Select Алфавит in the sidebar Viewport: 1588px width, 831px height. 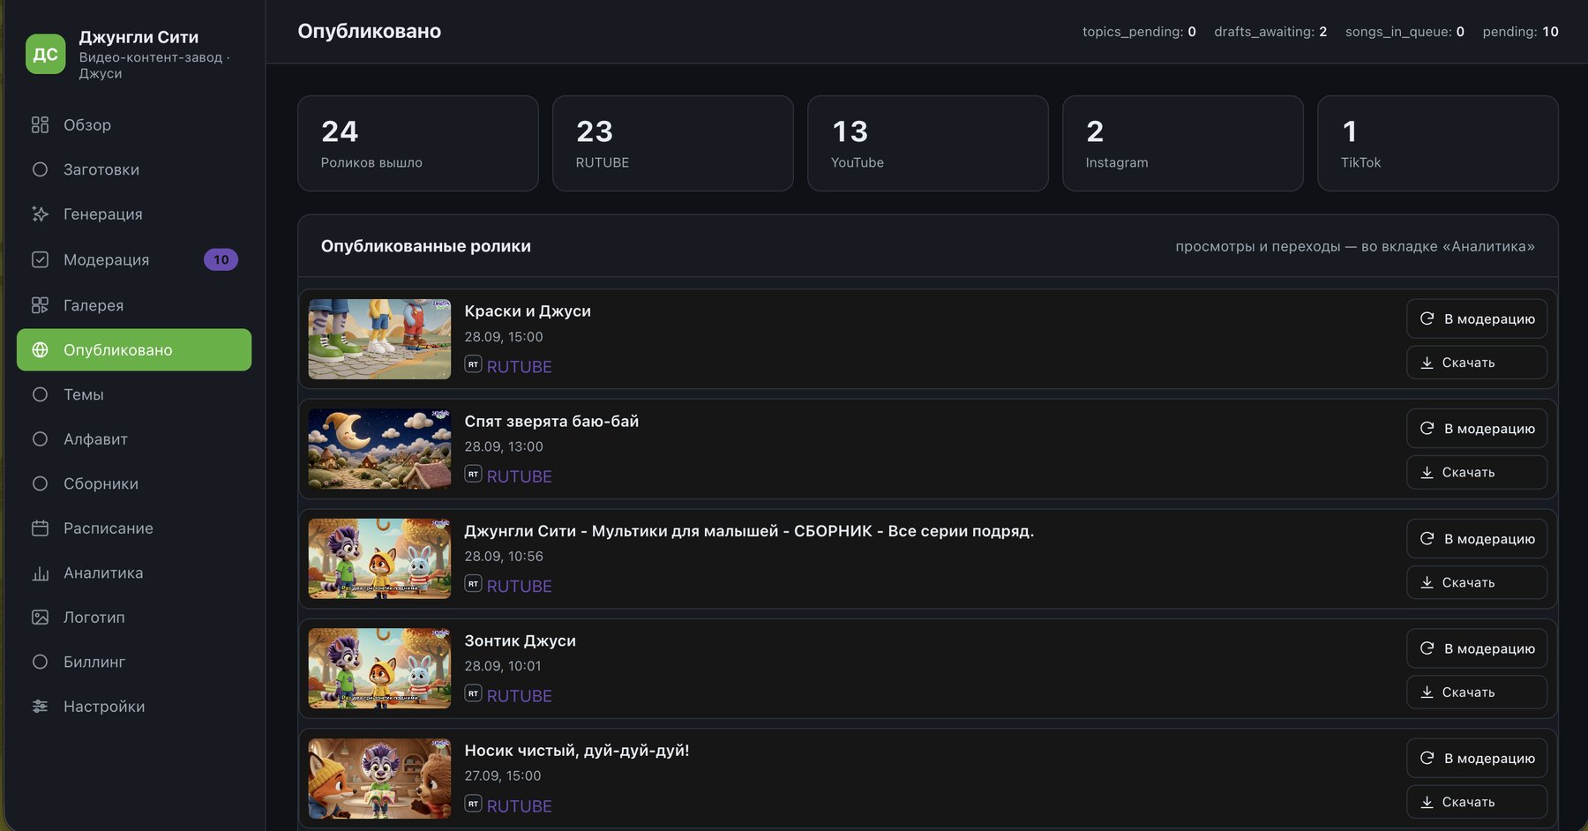[x=134, y=439]
